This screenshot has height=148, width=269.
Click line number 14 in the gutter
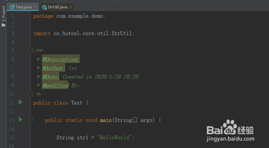click(11, 129)
